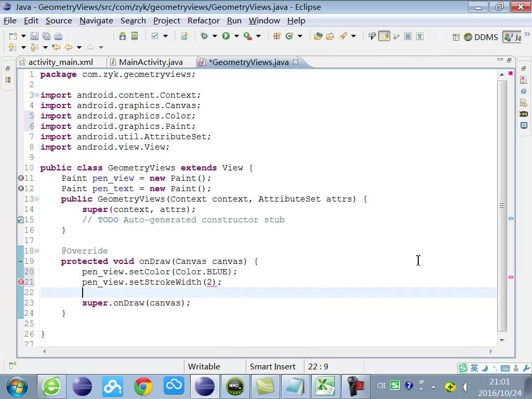532x399 pixels.
Task: Click the New wizard icon
Action: tap(13, 36)
